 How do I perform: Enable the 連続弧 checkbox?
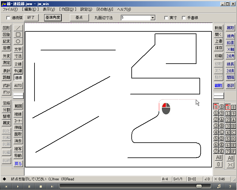8,18
